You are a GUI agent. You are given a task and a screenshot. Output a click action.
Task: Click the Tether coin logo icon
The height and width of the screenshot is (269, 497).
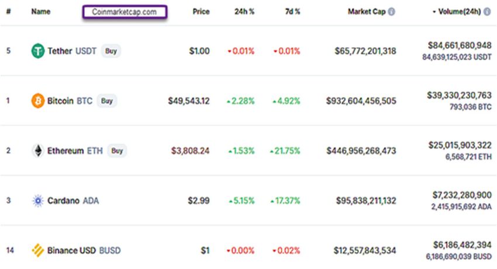37,51
